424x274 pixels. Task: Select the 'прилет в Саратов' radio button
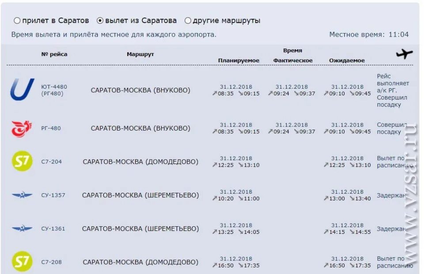point(17,20)
